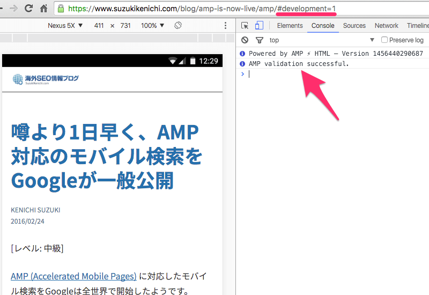Switch to the Console tab

point(323,25)
